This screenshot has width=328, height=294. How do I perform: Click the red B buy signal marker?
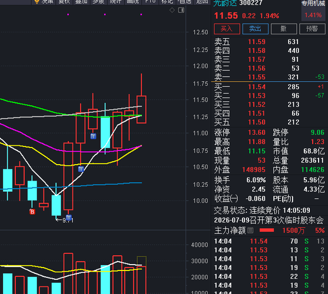coord(32,212)
